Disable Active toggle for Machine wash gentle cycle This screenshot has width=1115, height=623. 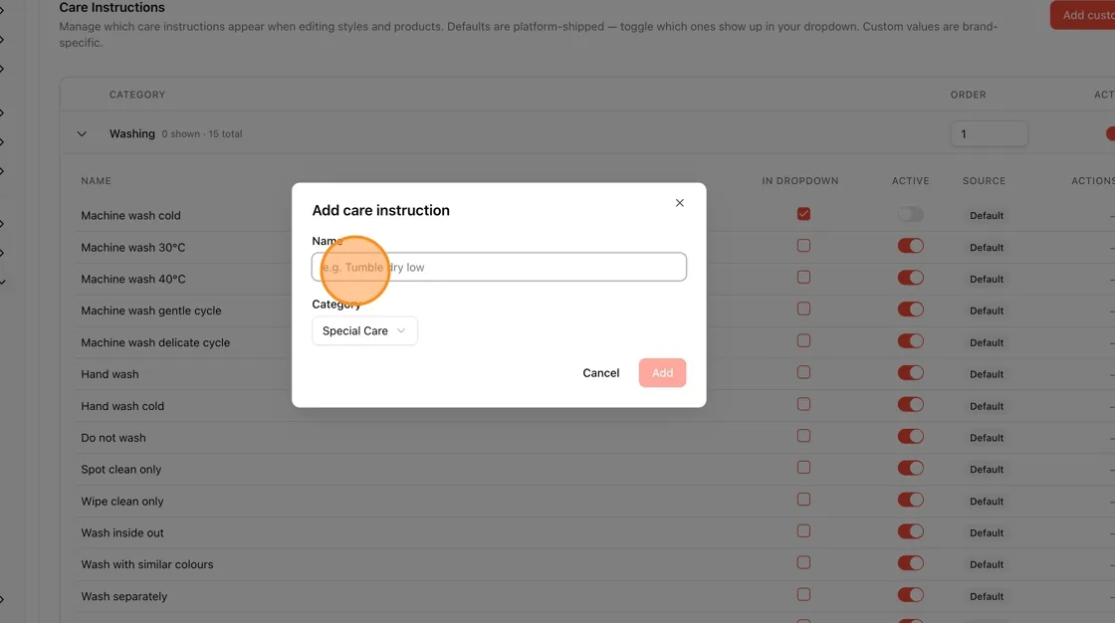pos(910,310)
